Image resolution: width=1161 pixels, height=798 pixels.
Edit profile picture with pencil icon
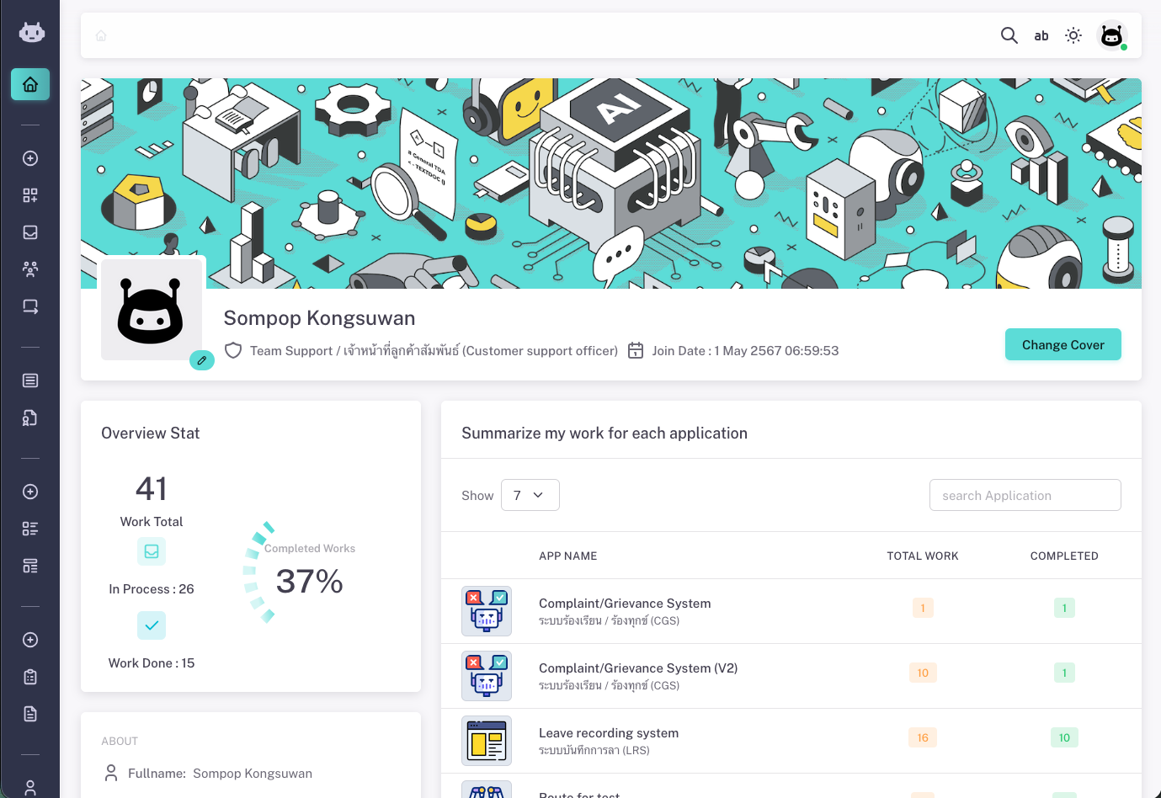[202, 360]
